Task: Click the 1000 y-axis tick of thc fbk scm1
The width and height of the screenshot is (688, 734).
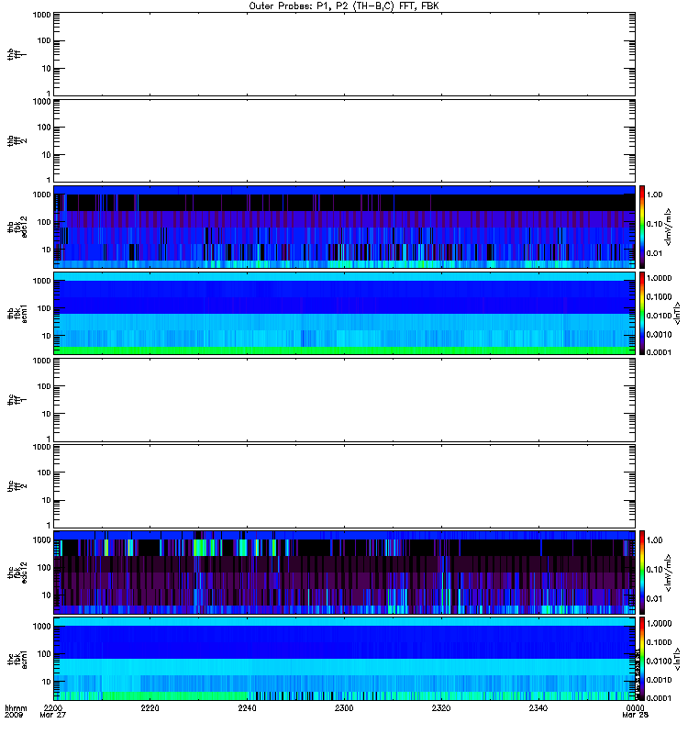Action: tap(41, 627)
